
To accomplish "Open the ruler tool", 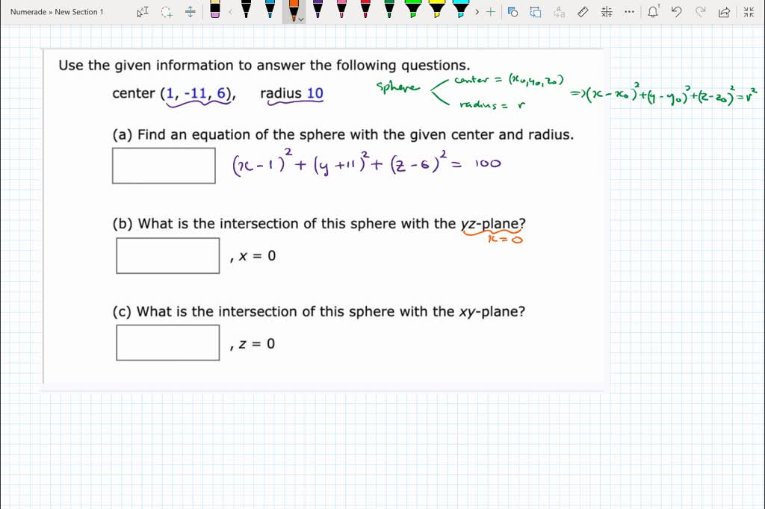I will (x=582, y=11).
